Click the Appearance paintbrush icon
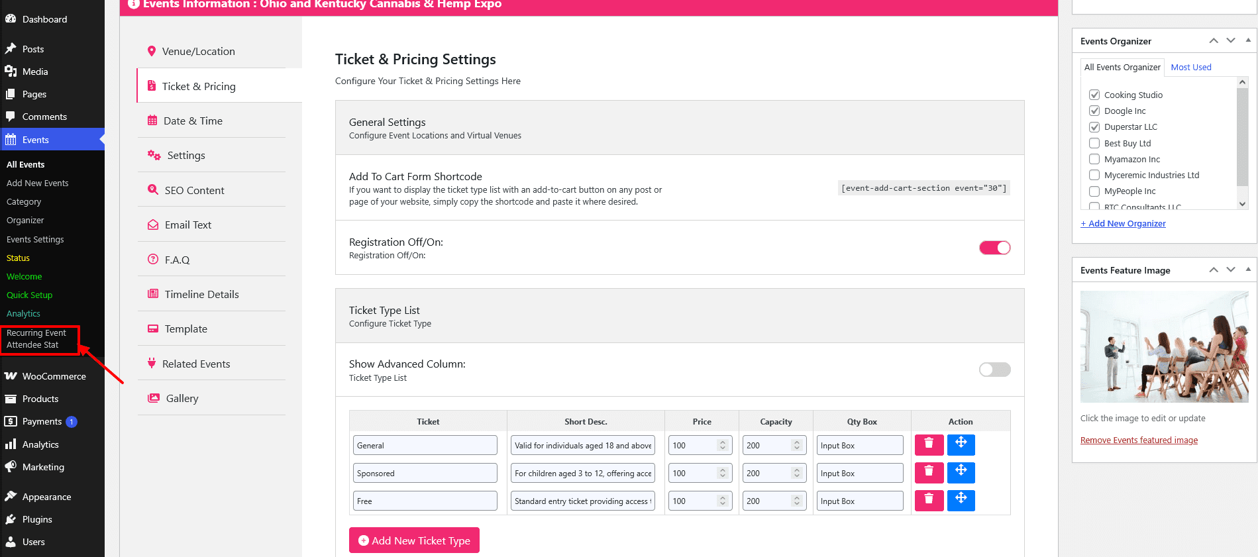 11,497
